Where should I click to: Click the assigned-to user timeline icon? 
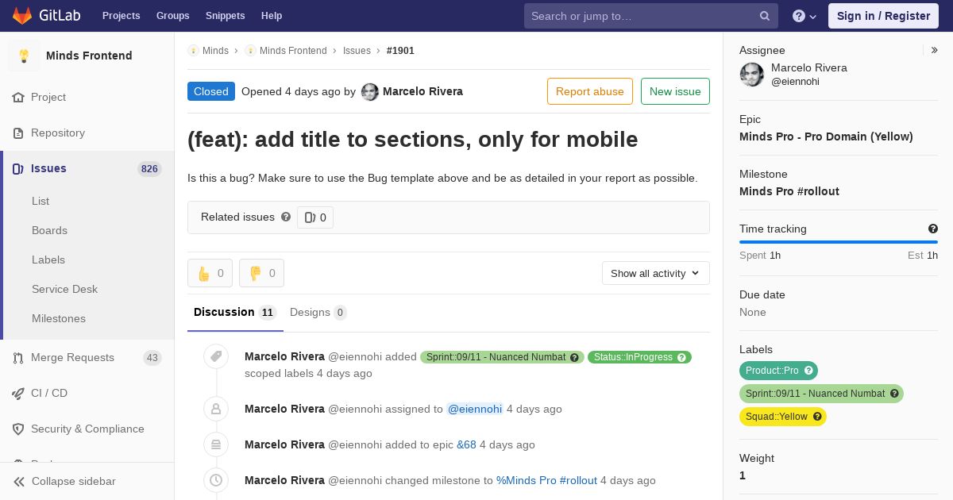point(216,409)
